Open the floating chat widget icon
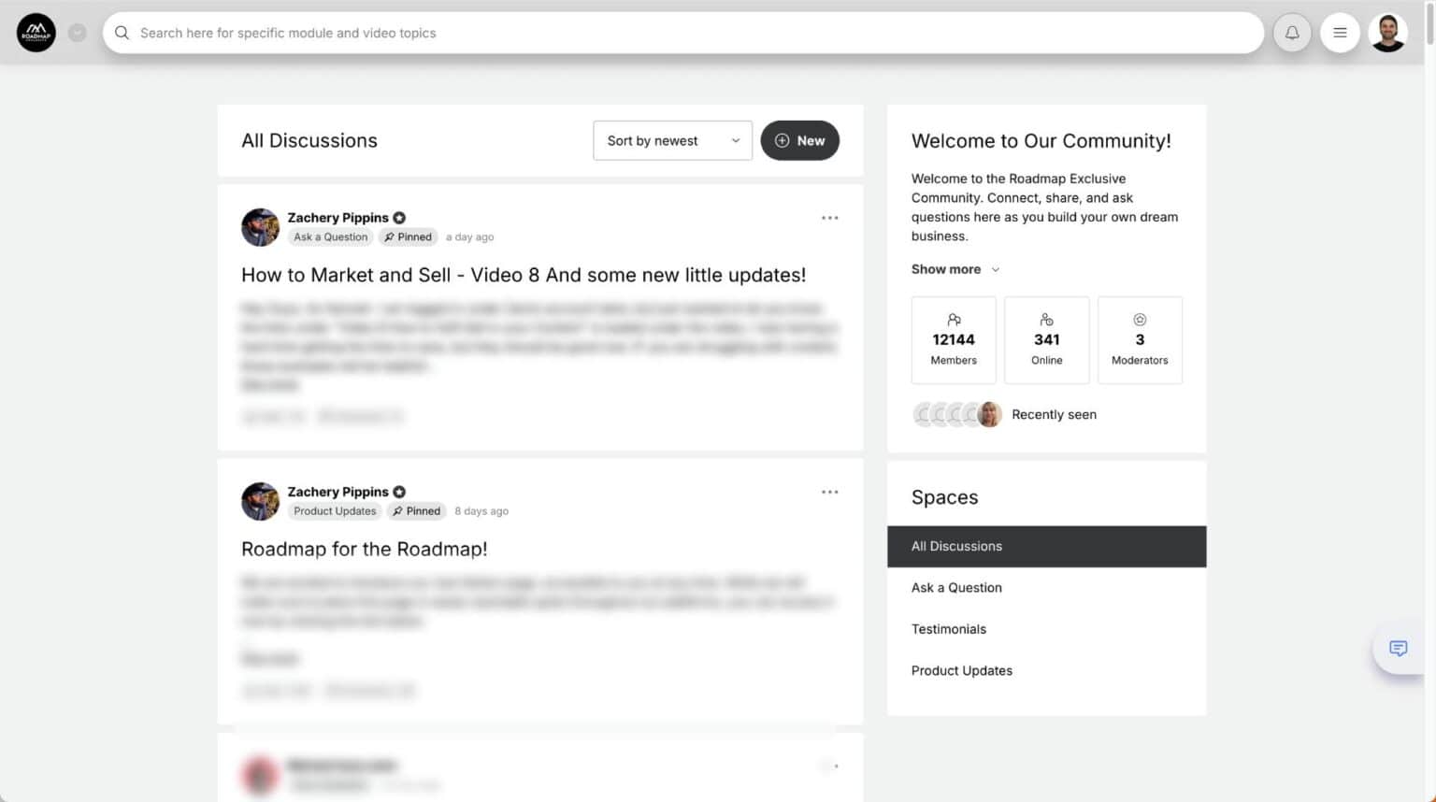Screen dimensions: 1436x802 (x=1398, y=649)
